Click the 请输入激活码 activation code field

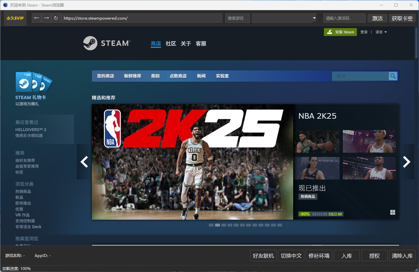[344, 18]
